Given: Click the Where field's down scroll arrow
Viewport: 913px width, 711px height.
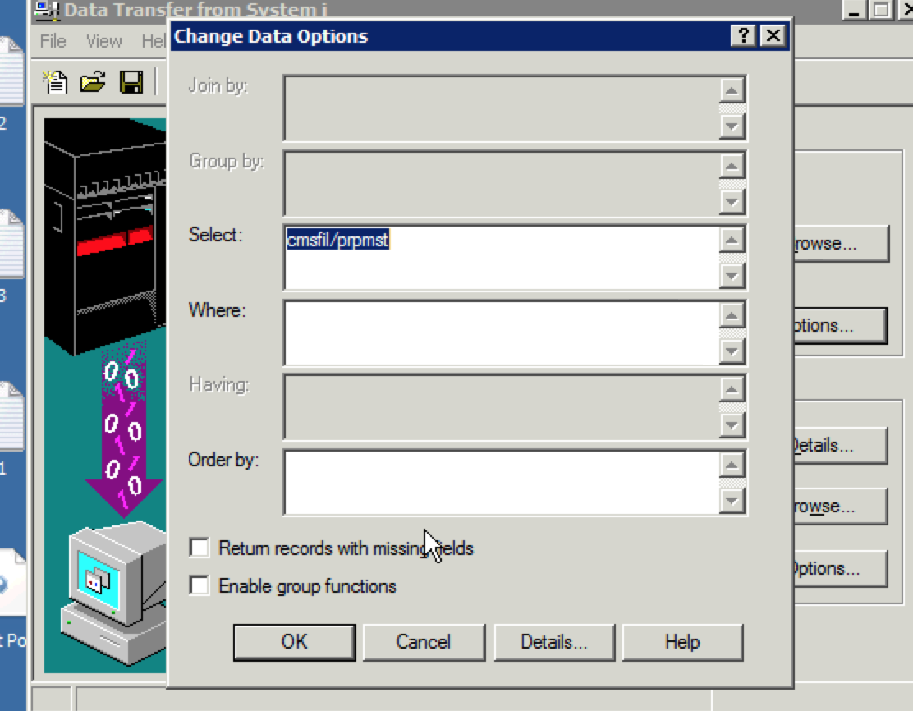Looking at the screenshot, I should 732,352.
